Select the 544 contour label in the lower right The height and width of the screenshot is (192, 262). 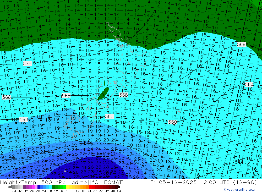tap(239, 162)
